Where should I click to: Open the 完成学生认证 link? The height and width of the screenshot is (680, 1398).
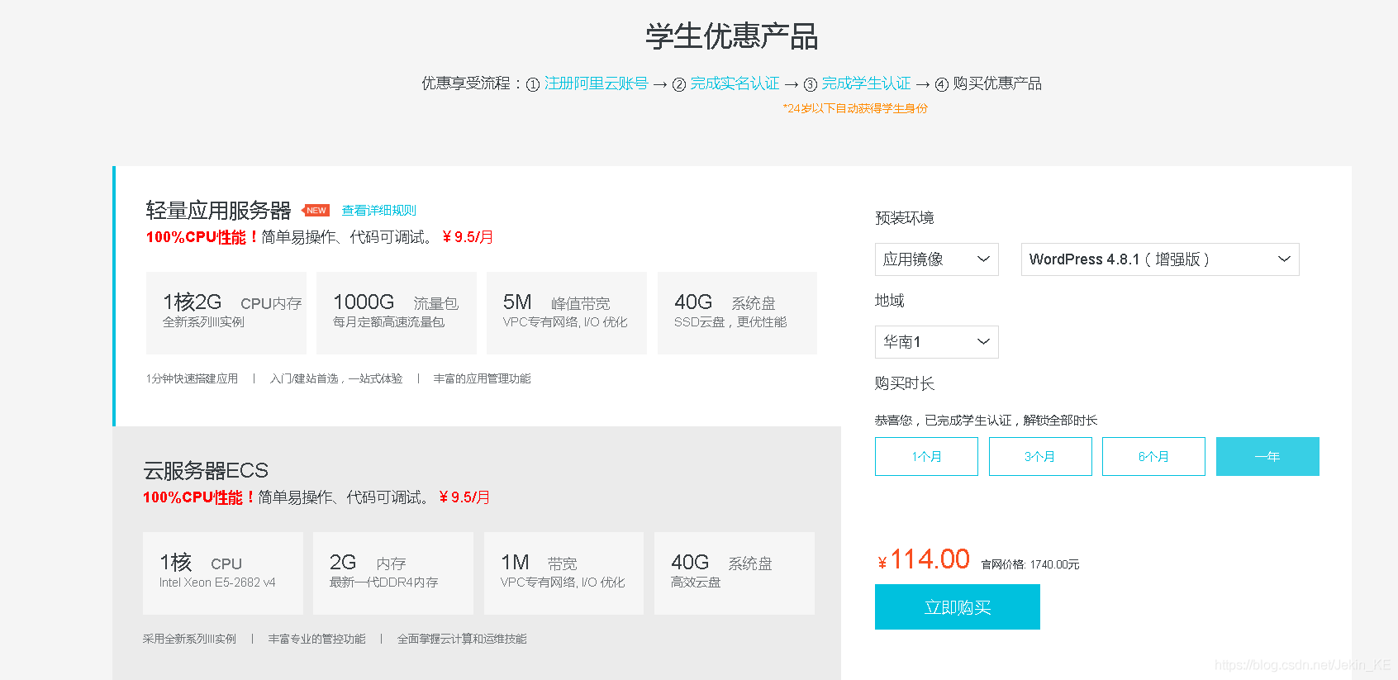point(866,83)
